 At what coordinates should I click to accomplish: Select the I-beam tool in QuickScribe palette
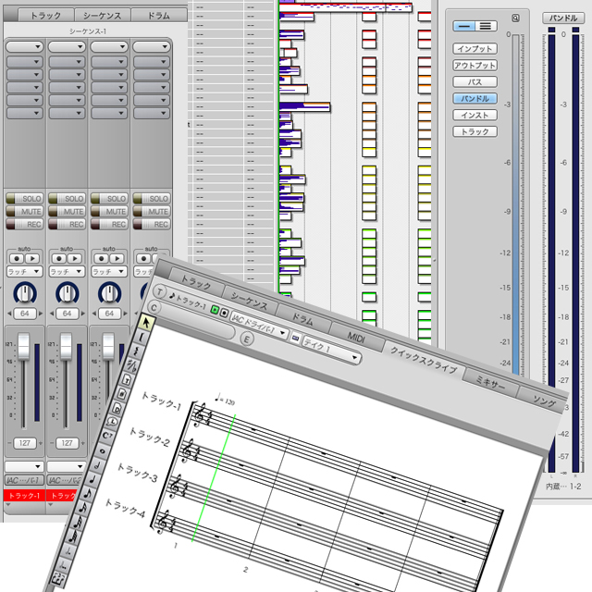142,336
